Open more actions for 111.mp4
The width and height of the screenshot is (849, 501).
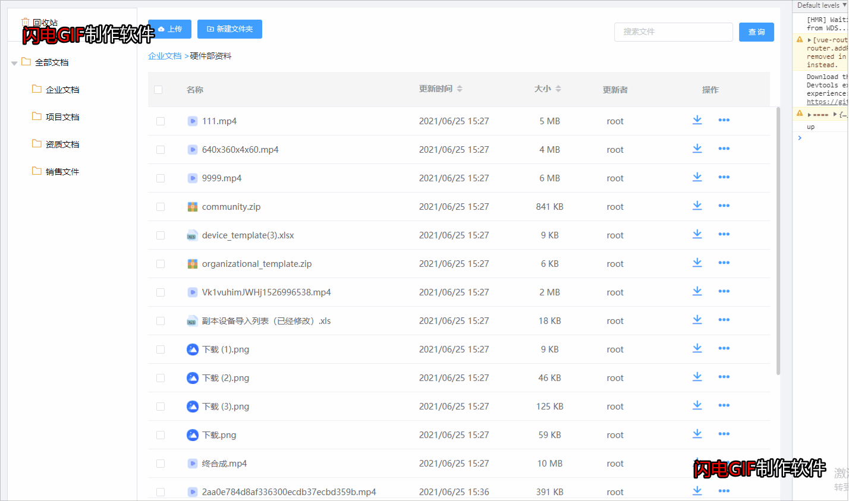pos(724,120)
